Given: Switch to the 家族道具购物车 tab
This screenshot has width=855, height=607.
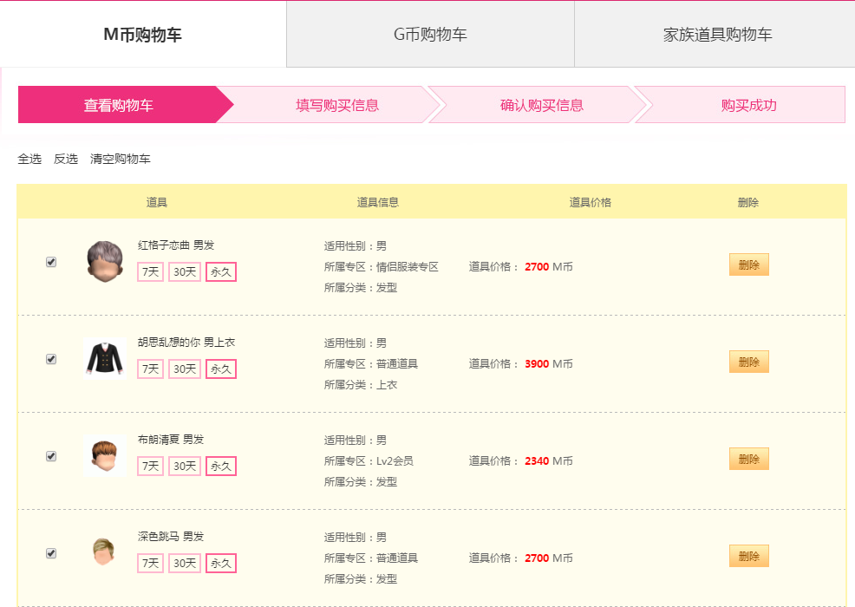Looking at the screenshot, I should (717, 35).
